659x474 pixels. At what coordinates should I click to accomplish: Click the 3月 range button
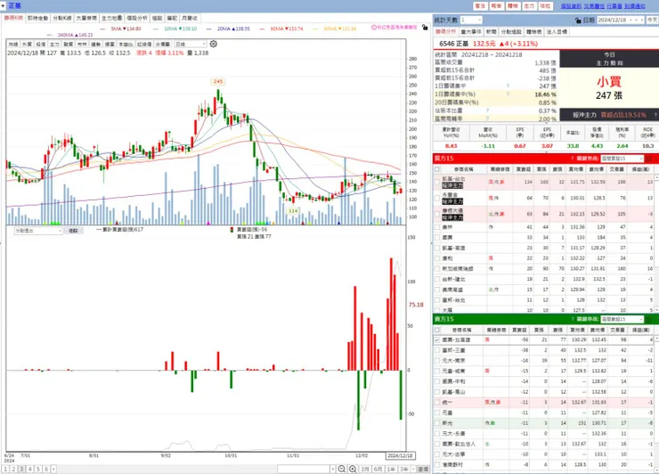[365, 469]
